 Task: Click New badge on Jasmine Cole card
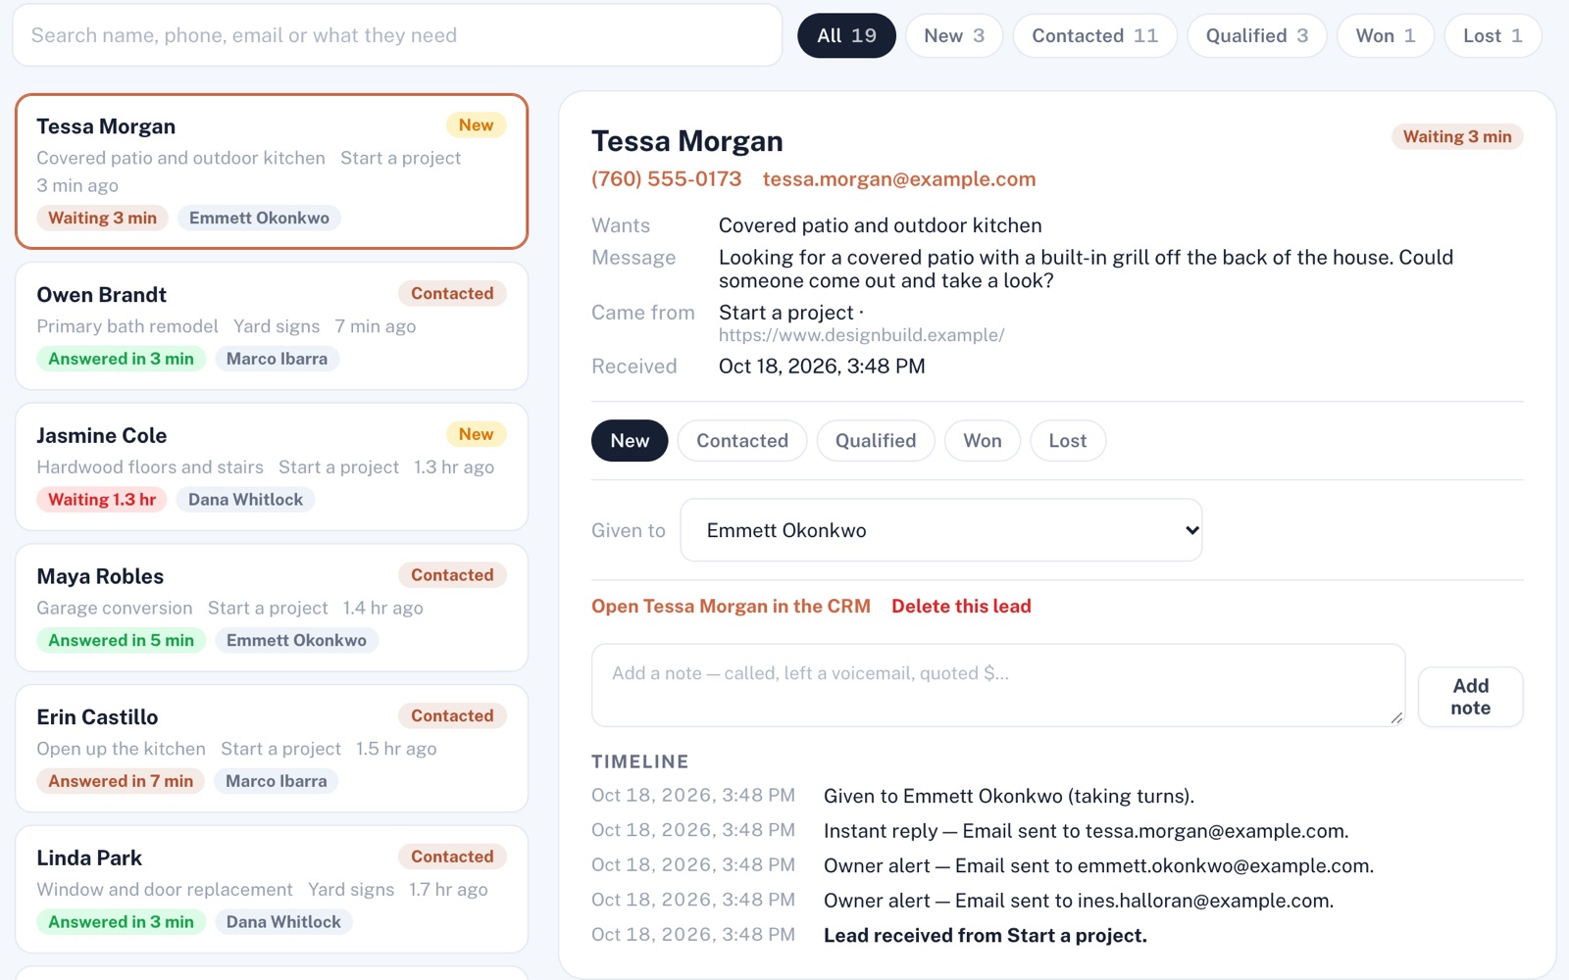pos(476,434)
